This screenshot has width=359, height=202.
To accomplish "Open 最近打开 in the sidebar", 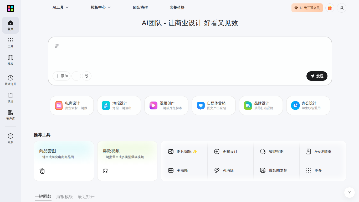I will [x=11, y=80].
